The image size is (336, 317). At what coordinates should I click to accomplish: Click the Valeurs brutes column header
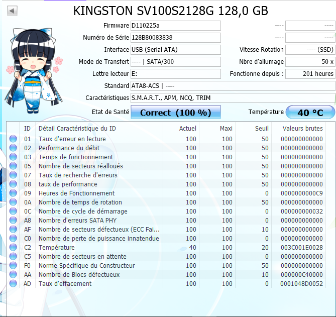(299, 129)
